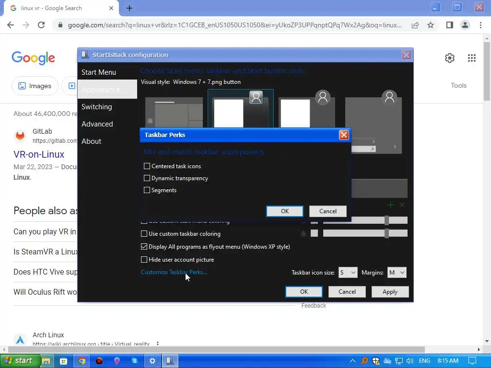The image size is (491, 368).
Task: Open Google settings gear
Action: coord(450,58)
